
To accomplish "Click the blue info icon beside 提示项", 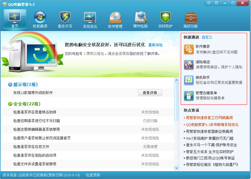I will tap(10, 84).
